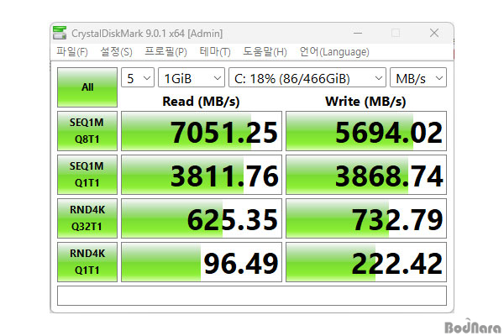
Task: Expand the 1GiB test size dropdown
Action: click(x=191, y=78)
